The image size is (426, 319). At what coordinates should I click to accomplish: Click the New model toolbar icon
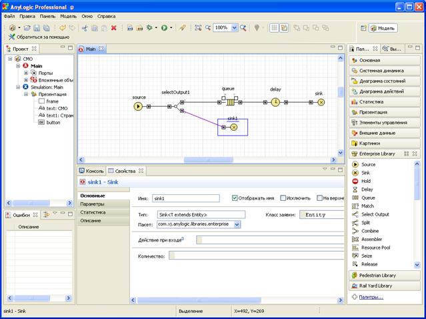tap(12, 27)
